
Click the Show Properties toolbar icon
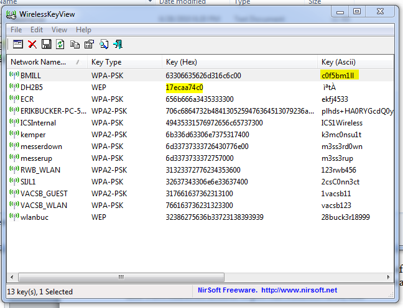pyautogui.click(x=18, y=45)
